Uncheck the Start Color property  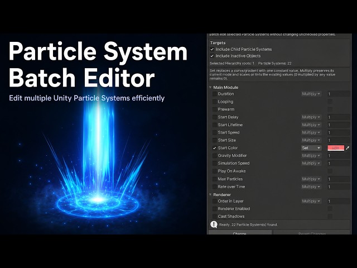pyautogui.click(x=214, y=148)
